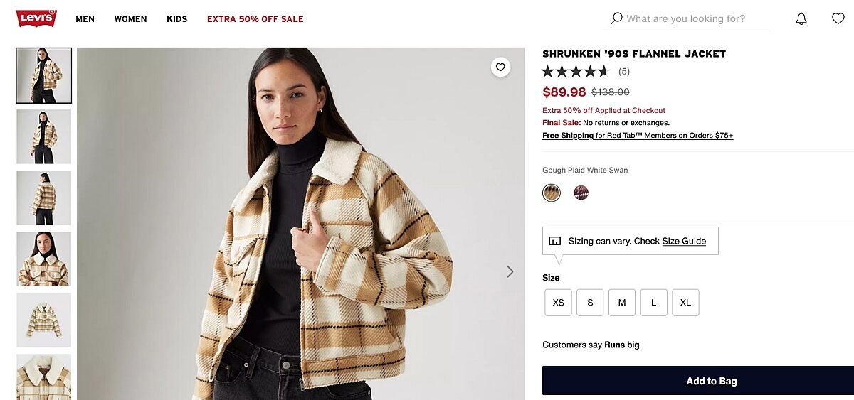Open Extra 50% Off Sale menu
This screenshot has height=400, width=854.
255,19
